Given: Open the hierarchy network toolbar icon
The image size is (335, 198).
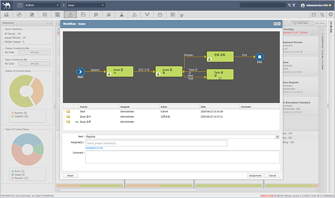Looking at the screenshot, I should click(x=147, y=14).
